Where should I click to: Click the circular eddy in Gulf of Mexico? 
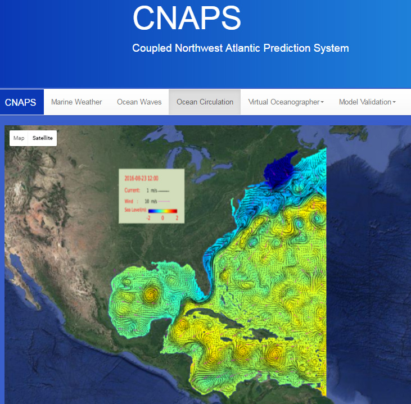150,293
